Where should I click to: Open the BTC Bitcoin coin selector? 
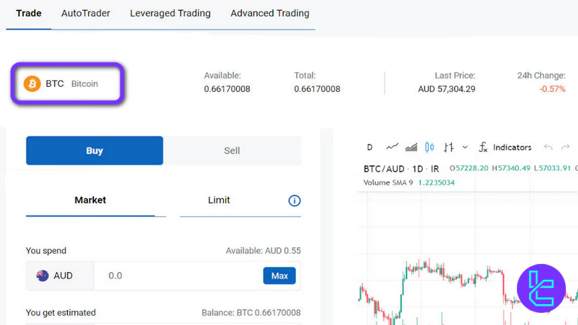coord(67,84)
